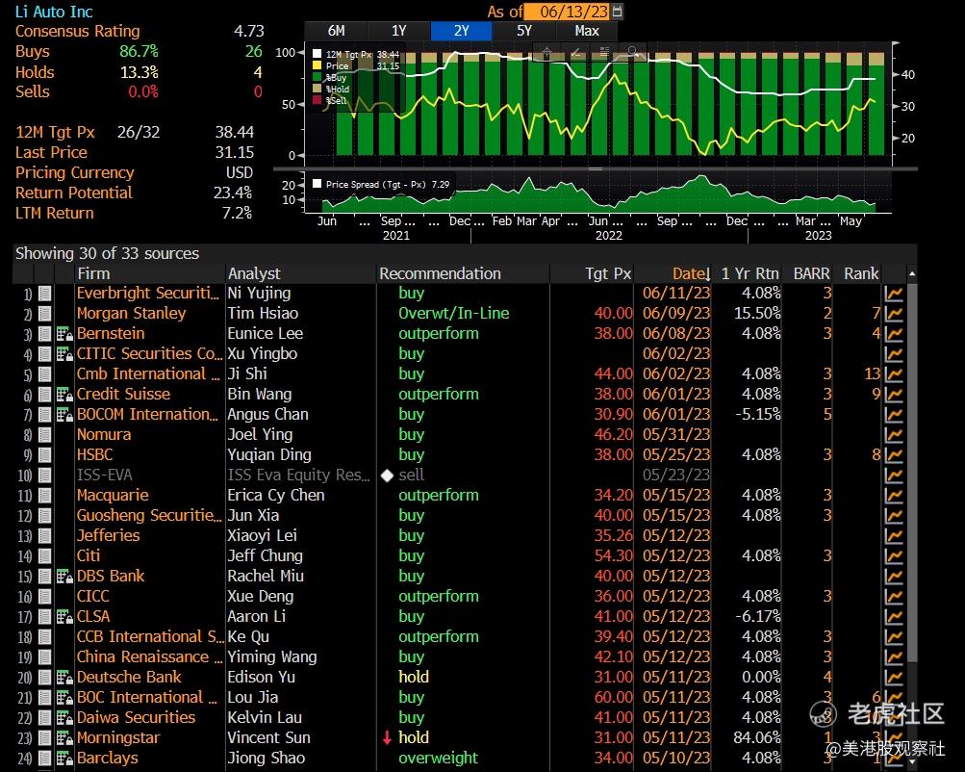
Task: Open the document icon for Nomura row
Action: tap(44, 435)
